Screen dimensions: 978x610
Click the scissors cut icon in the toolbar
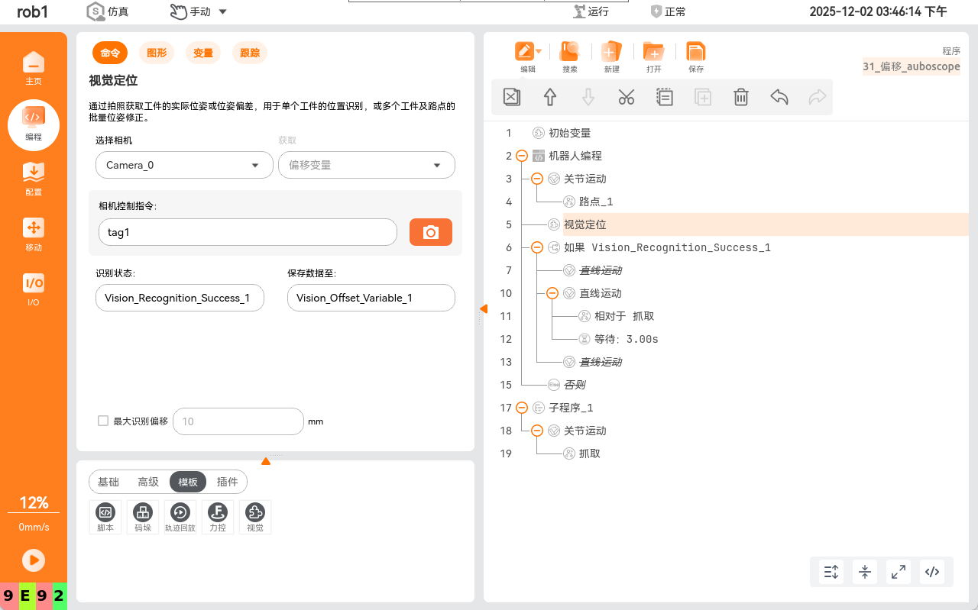627,97
